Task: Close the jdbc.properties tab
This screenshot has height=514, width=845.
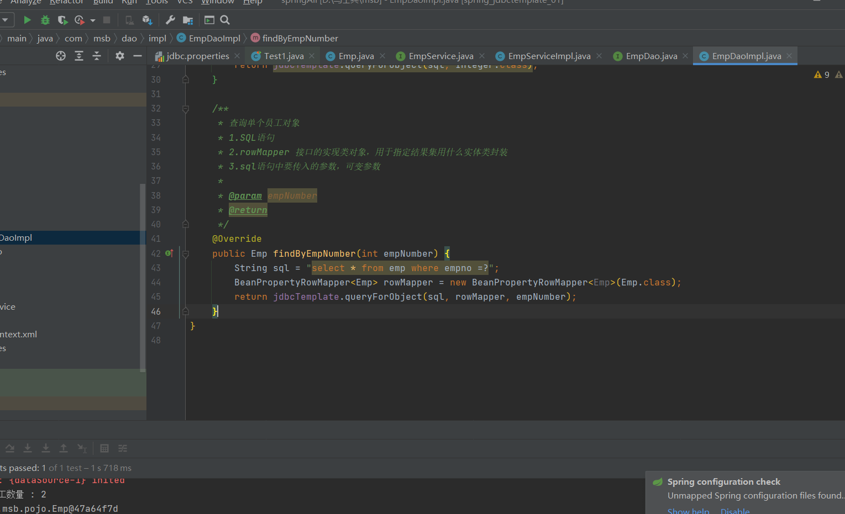Action: 237,56
